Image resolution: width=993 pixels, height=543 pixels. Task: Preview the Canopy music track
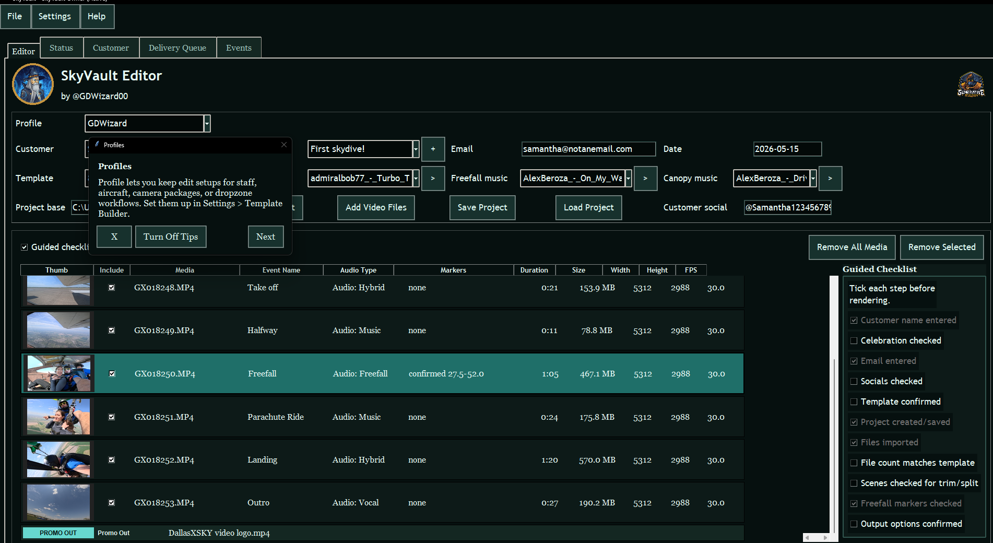point(830,178)
